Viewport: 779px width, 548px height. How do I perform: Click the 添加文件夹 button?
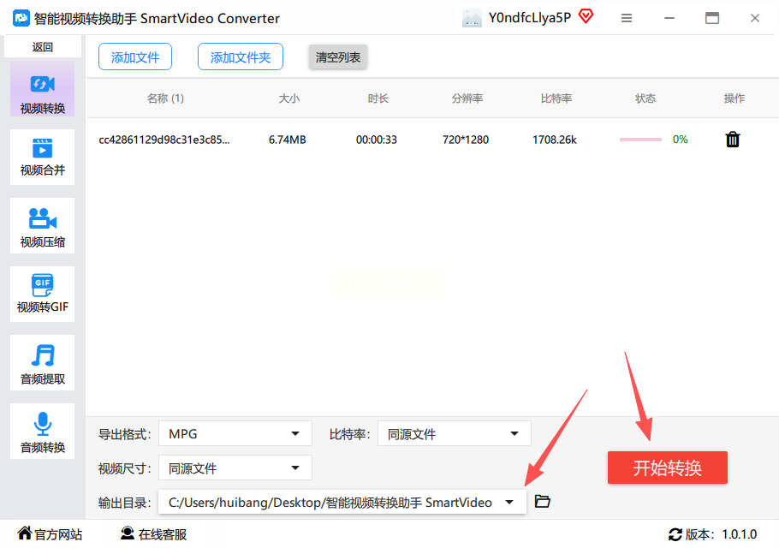tap(241, 57)
